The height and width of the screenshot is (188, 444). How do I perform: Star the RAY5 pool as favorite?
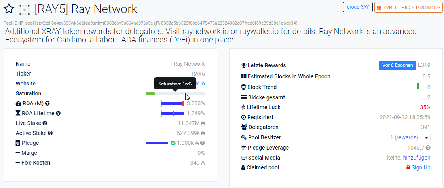[x=9, y=9]
